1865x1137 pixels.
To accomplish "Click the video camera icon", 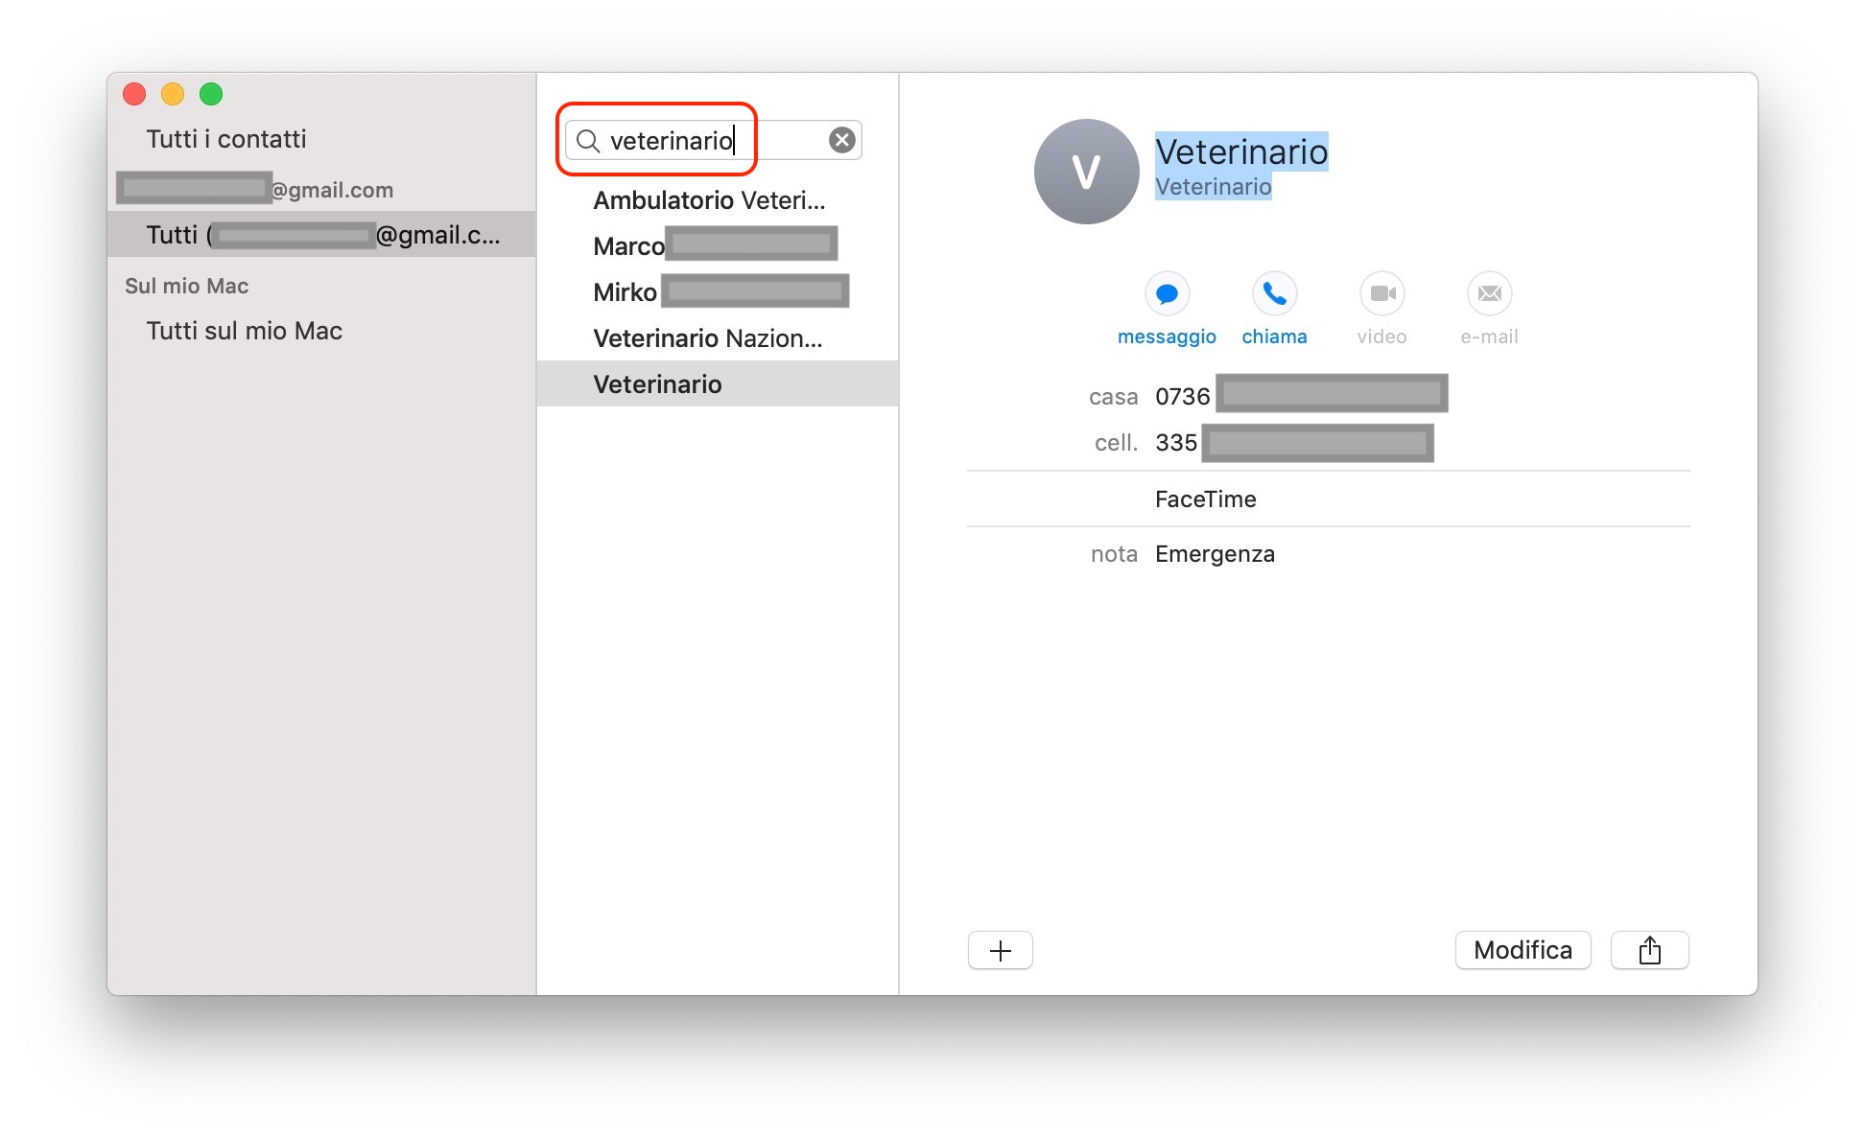I will (1381, 293).
